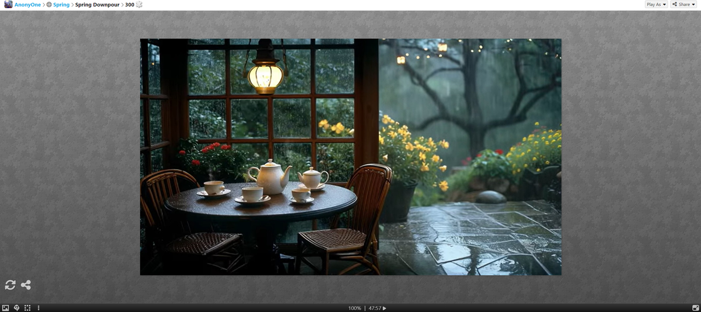The height and width of the screenshot is (312, 701).
Task: Click the AnonyOne user avatar
Action: (8, 4)
